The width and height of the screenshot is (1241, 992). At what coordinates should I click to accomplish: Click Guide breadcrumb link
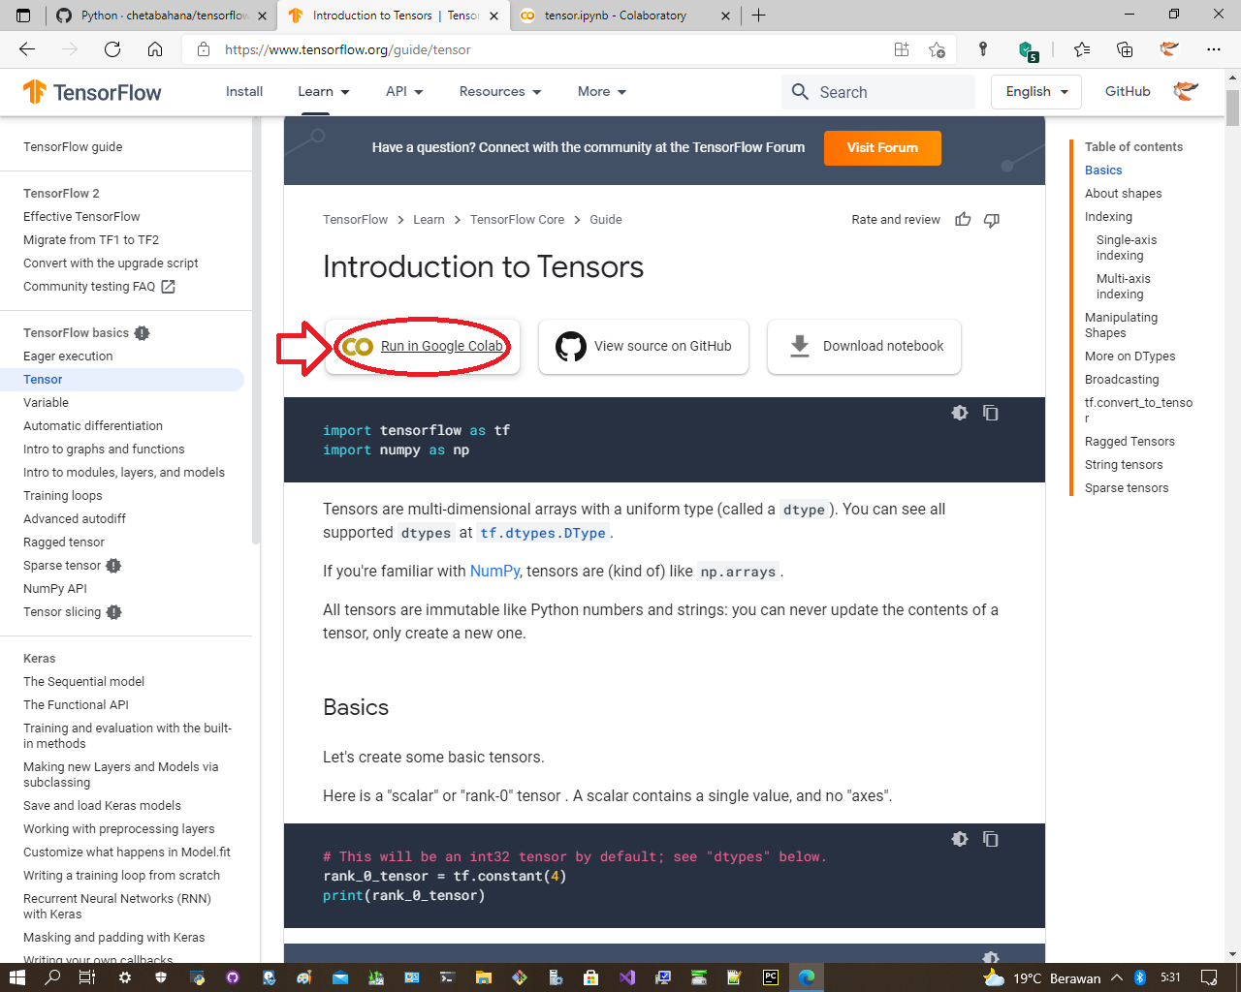[x=606, y=220]
